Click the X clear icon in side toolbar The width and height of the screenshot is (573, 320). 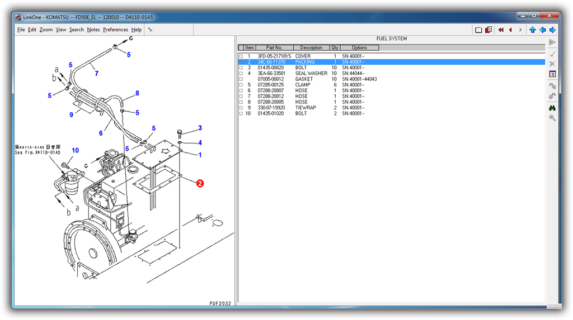(552, 64)
